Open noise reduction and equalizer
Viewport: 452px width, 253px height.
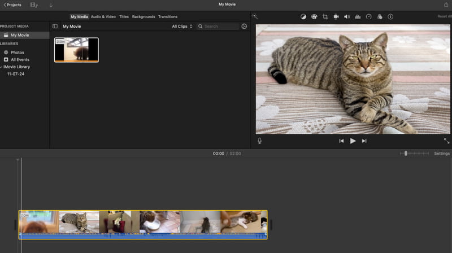tap(358, 17)
